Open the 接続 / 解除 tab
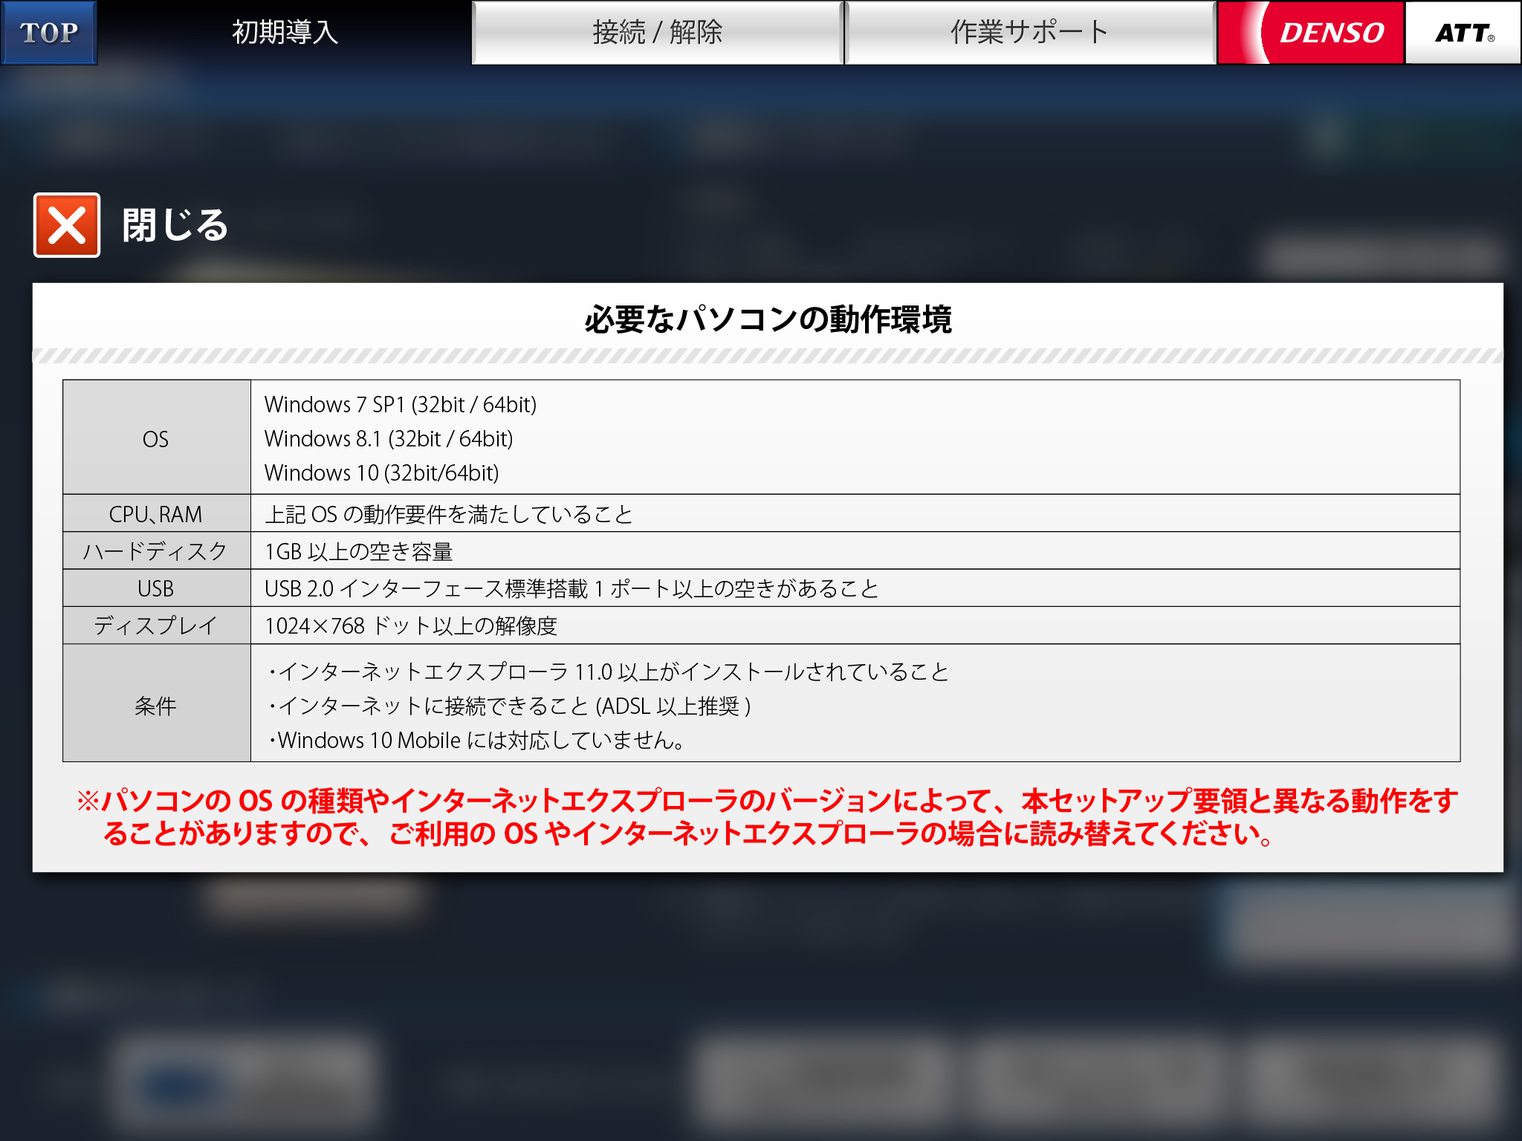 [x=657, y=33]
